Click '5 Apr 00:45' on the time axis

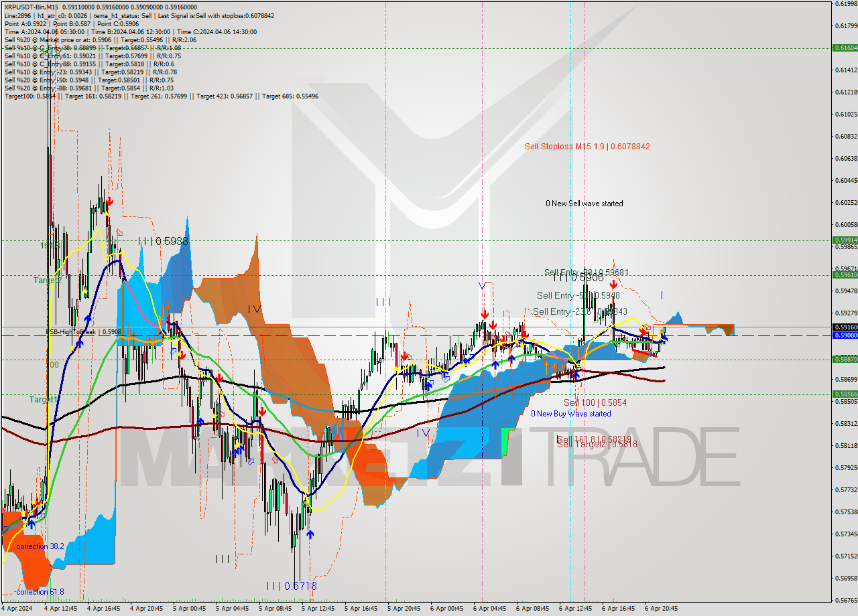click(x=189, y=609)
